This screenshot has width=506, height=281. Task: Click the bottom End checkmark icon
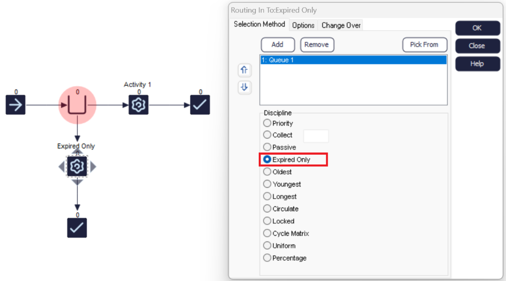(77, 228)
